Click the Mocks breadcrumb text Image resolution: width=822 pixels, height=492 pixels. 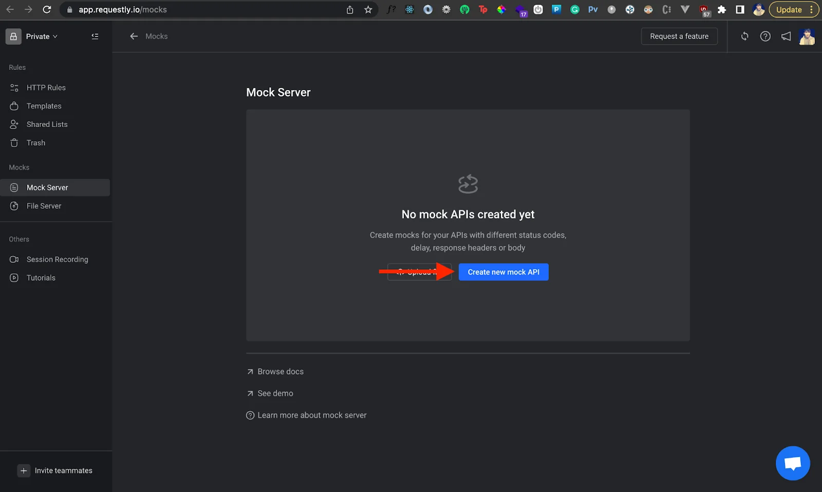pos(157,37)
